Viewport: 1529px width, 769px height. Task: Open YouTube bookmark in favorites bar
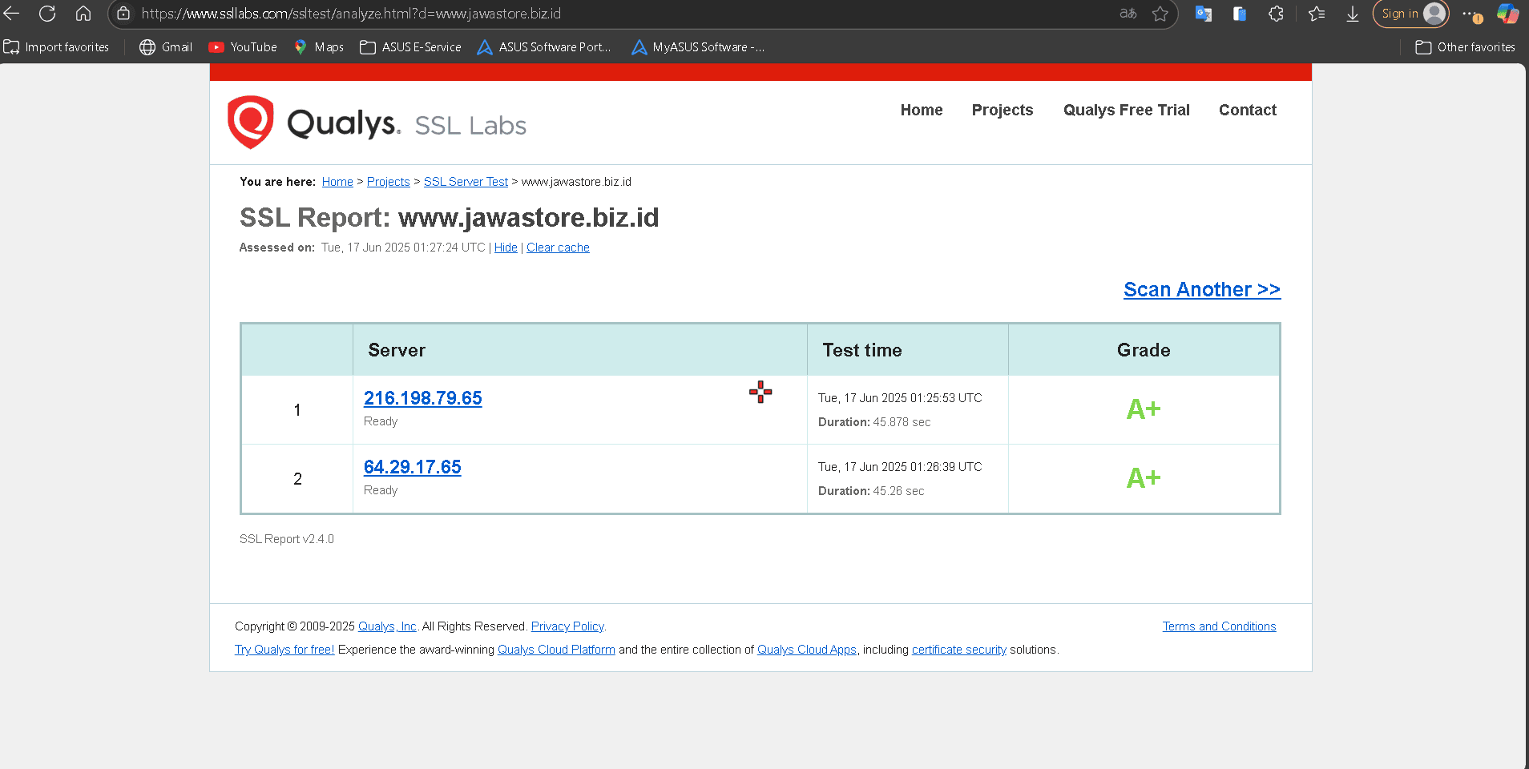243,47
